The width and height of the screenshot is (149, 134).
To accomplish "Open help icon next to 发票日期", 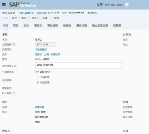I will pyautogui.click(x=14, y=44).
